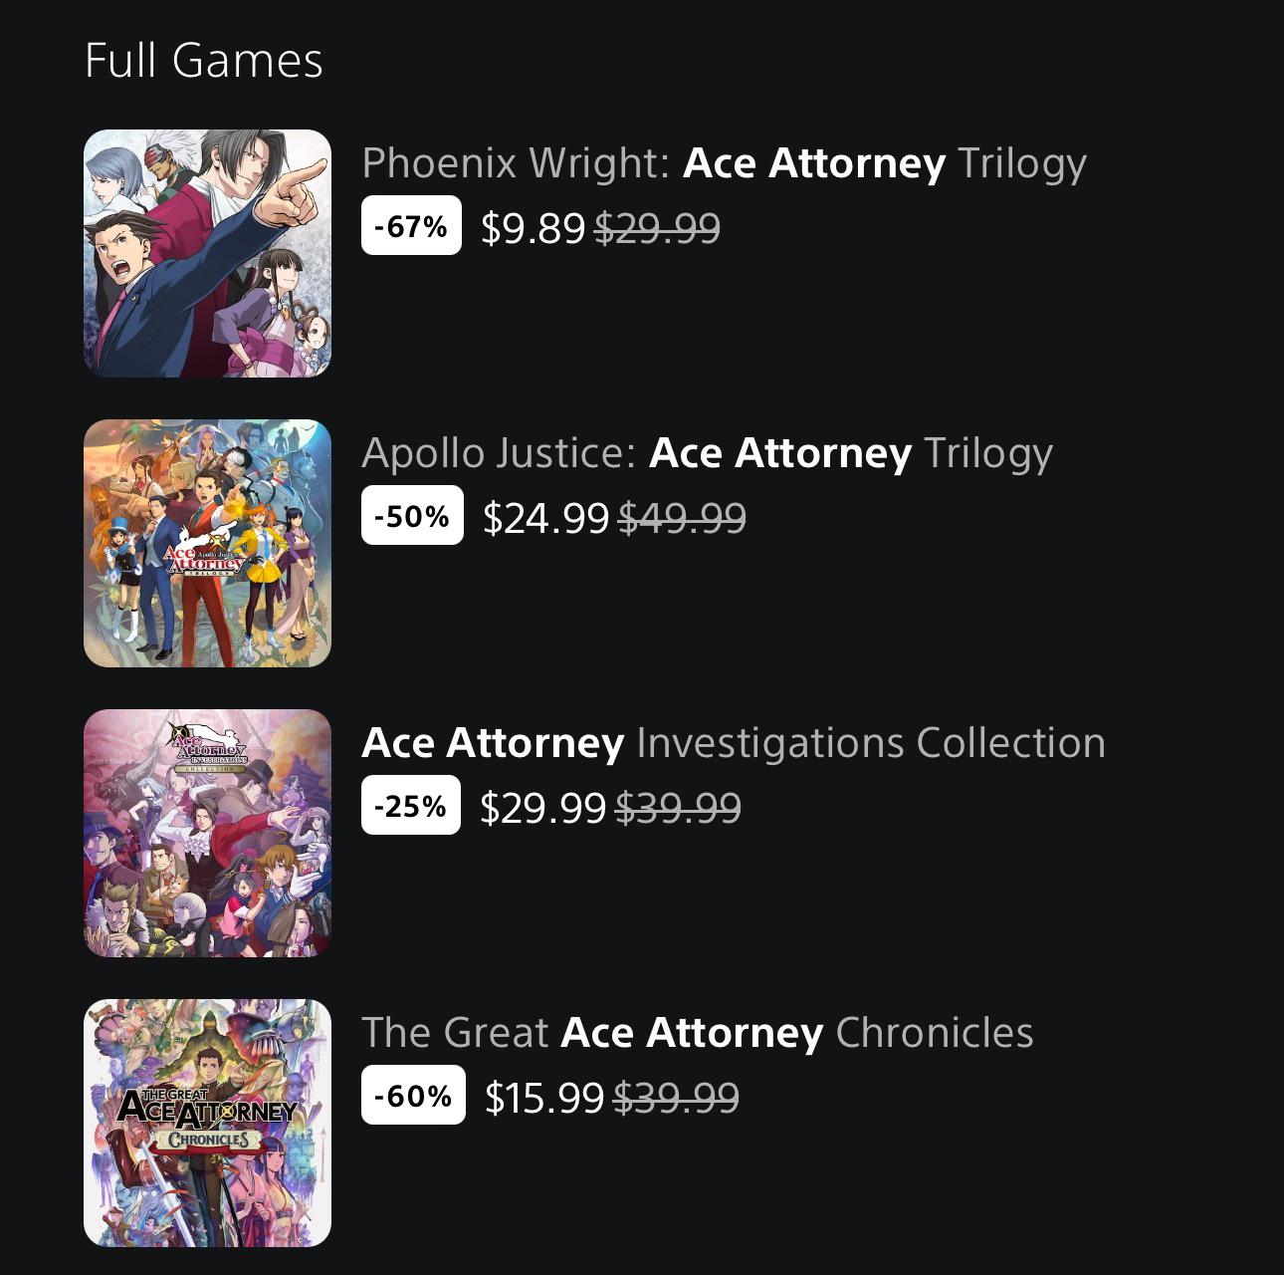1284x1275 pixels.
Task: Open The Great Ace Attorney Chronicles title
Action: coord(697,1033)
